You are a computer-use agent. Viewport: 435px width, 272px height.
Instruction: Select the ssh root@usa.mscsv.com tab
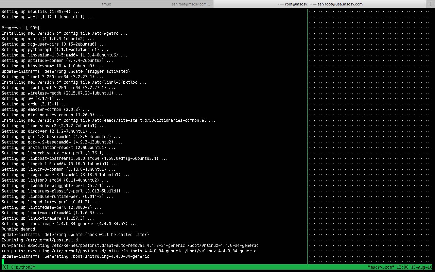(x=319, y=4)
